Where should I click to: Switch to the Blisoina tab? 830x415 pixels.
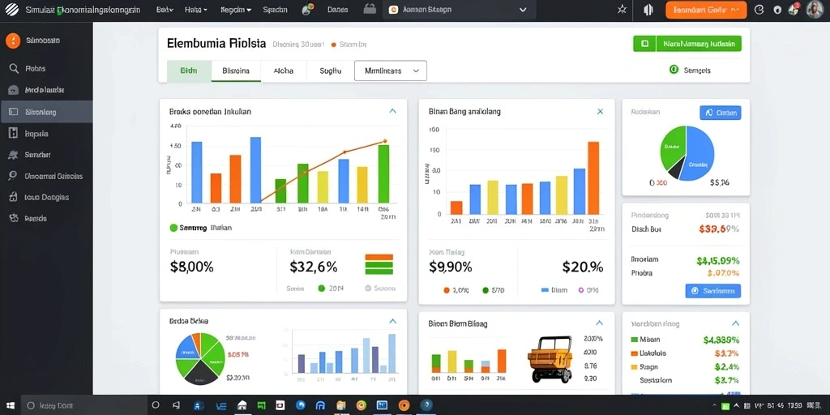pos(236,71)
